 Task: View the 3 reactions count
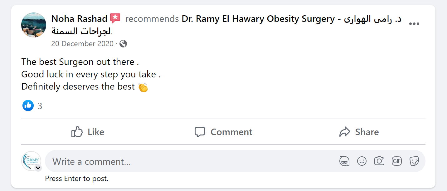pyautogui.click(x=40, y=106)
